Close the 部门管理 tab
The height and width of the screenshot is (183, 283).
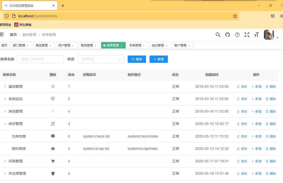pyautogui.click(x=28, y=46)
